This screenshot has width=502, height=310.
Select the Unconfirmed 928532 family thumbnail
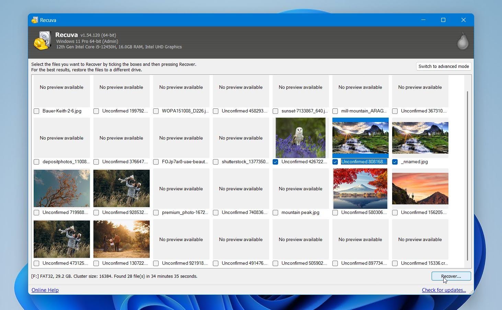click(x=122, y=189)
